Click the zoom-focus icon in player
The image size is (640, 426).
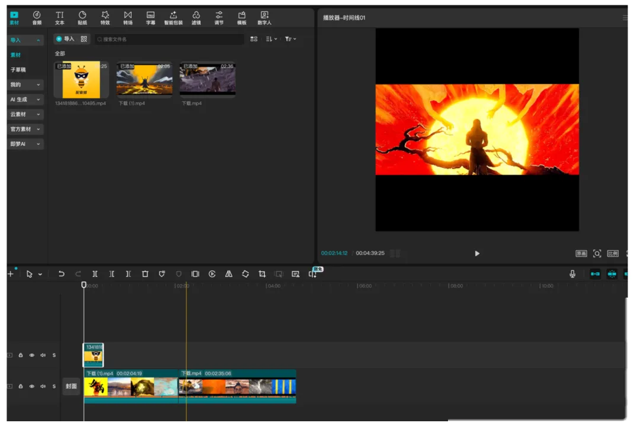click(x=597, y=254)
